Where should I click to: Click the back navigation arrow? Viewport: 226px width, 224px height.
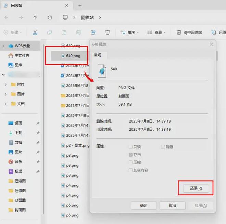(7, 17)
